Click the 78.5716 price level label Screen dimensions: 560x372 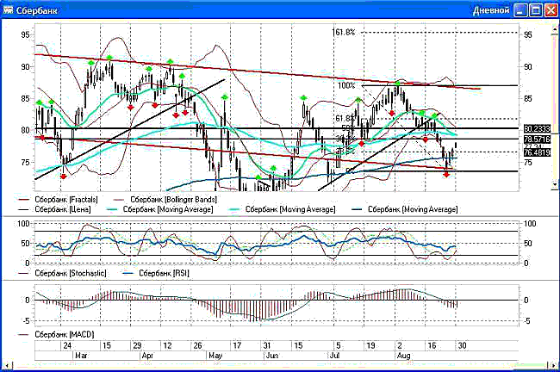pyautogui.click(x=537, y=139)
